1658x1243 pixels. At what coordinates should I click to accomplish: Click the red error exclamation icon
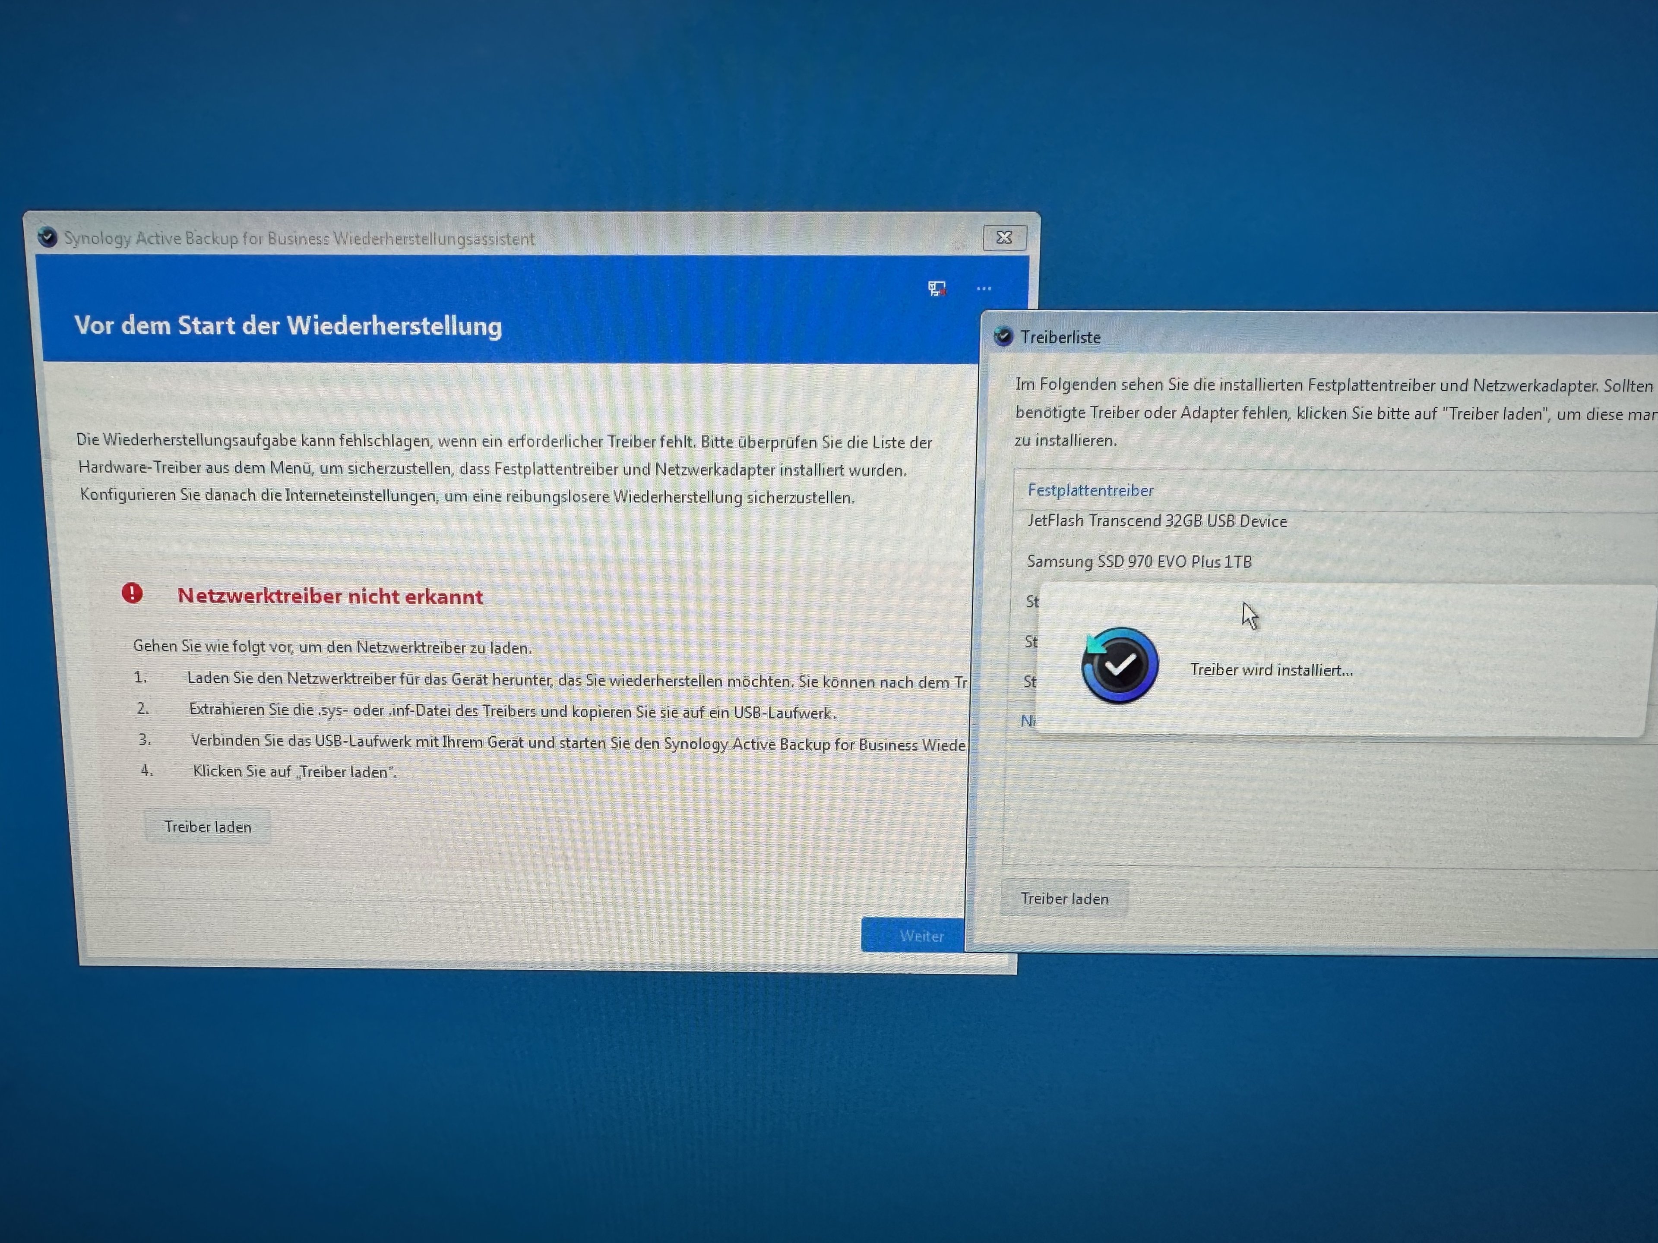click(x=132, y=593)
